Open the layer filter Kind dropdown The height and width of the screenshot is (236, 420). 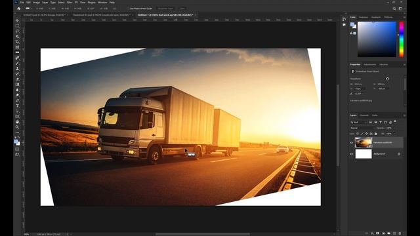359,123
